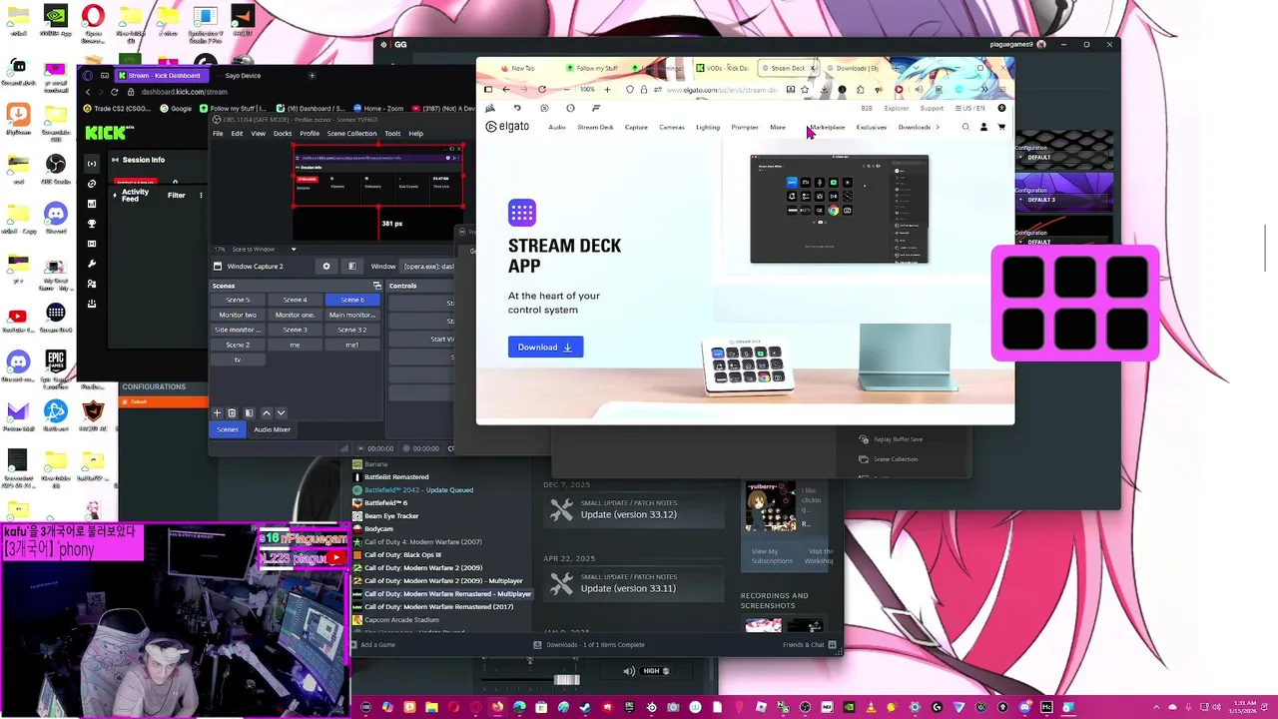The image size is (1278, 719).
Task: Open Kick trophy sidebar icon
Action: [92, 224]
